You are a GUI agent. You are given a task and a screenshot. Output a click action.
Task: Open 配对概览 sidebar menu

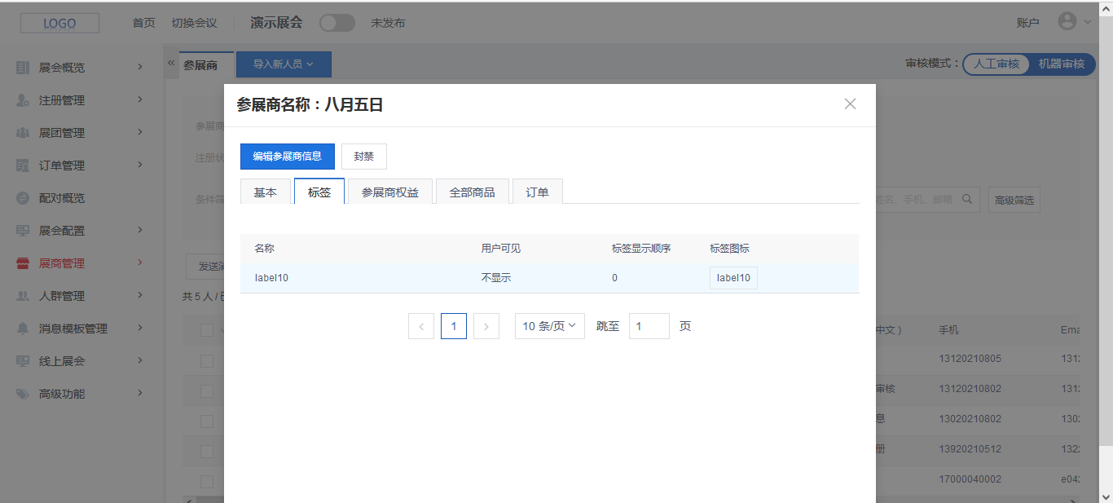(x=80, y=198)
